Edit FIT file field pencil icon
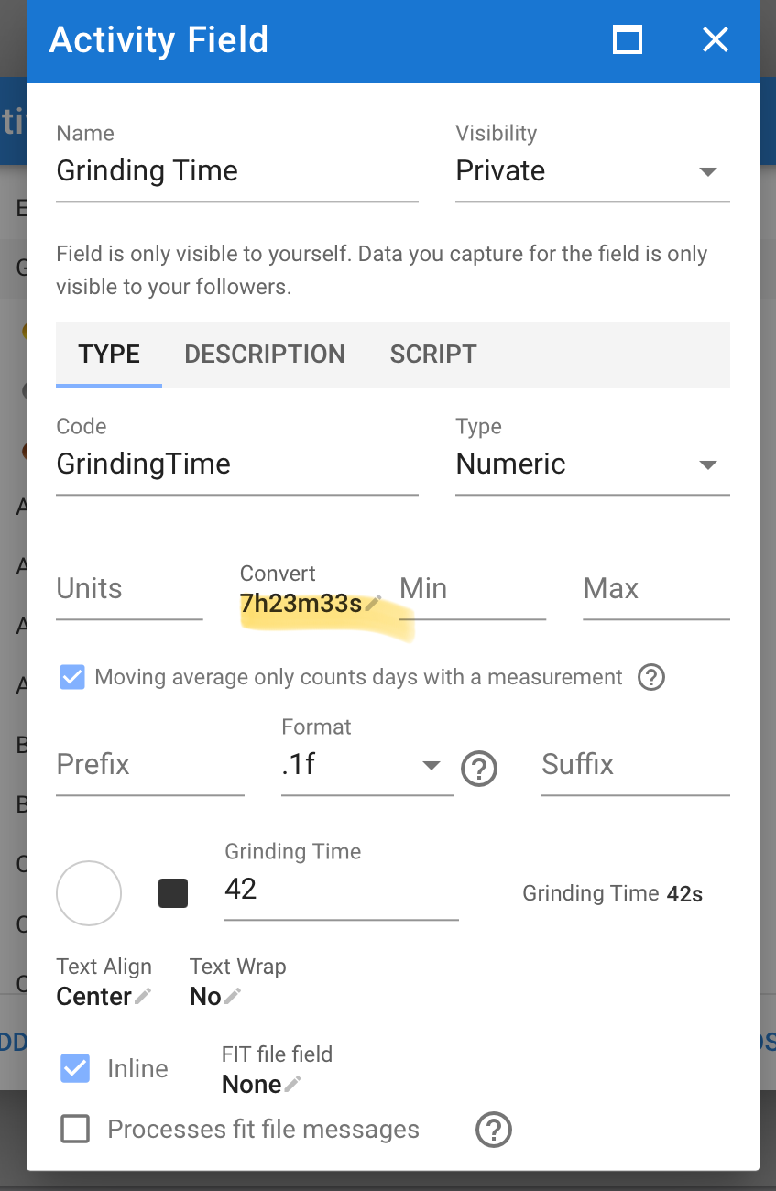 (x=292, y=1084)
